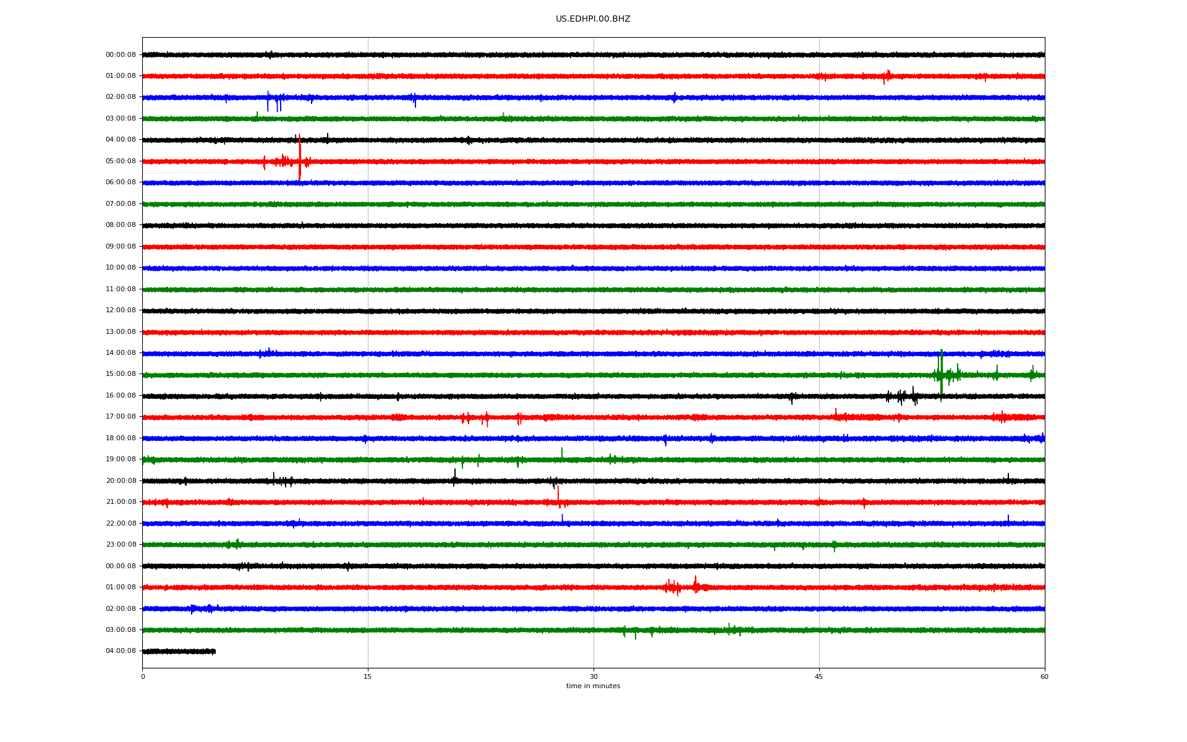This screenshot has height=742, width=1187.
Task: Select the 20:00:08 row time label
Action: 121,481
